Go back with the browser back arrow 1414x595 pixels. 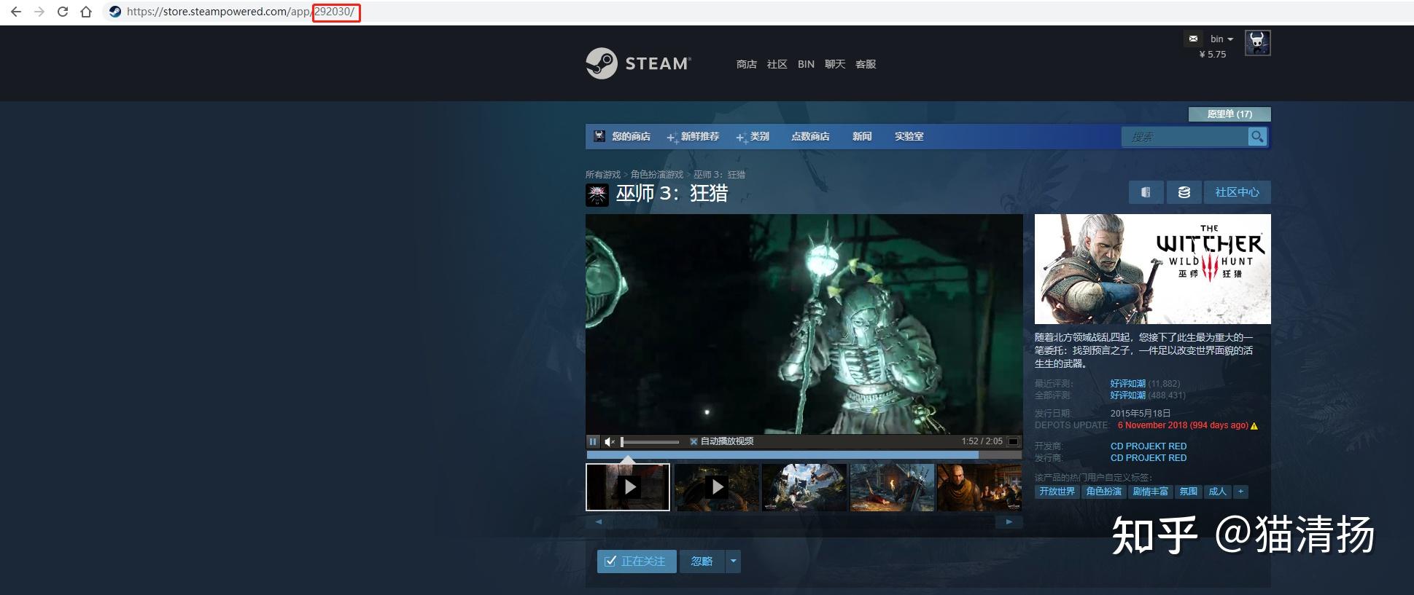tap(16, 12)
